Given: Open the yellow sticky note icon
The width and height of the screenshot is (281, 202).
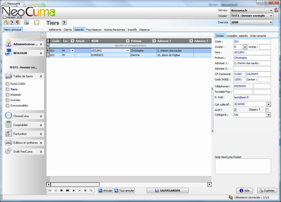Looking at the screenshot, I should click(37, 22).
